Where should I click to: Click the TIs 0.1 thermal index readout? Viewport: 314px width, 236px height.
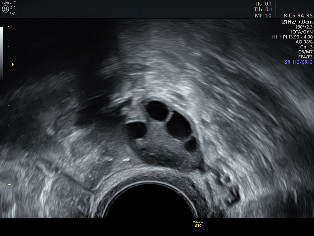click(x=263, y=4)
